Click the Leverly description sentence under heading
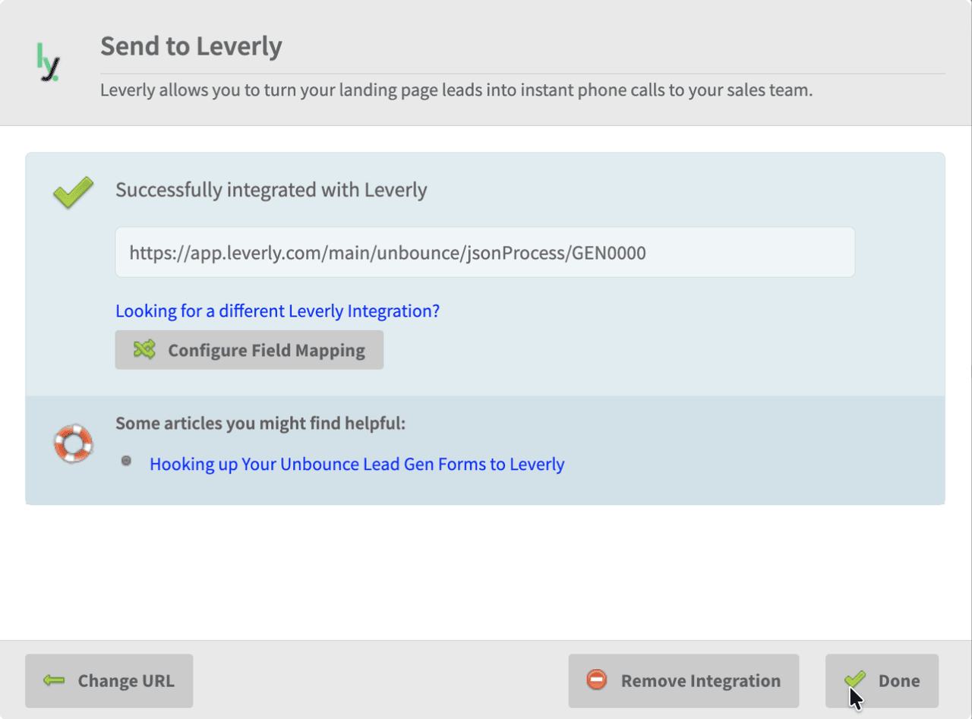972x719 pixels. coord(456,90)
